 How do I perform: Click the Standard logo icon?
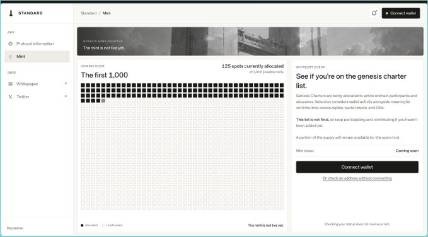click(x=11, y=13)
